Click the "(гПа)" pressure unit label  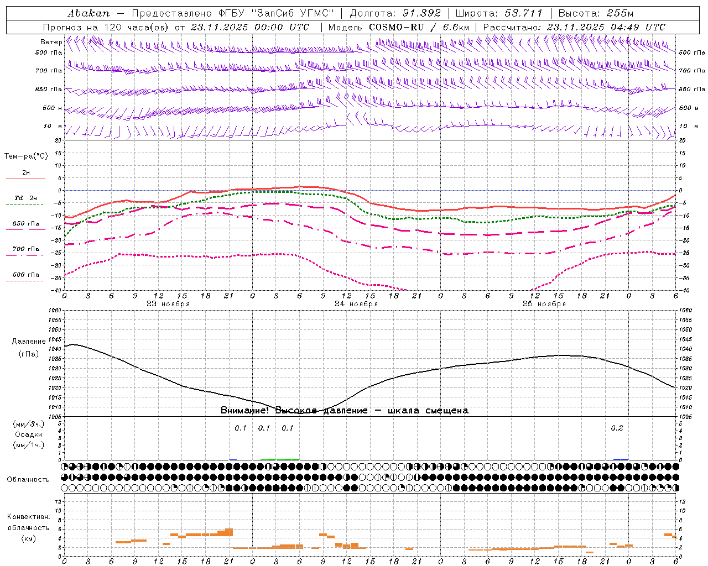(28, 354)
